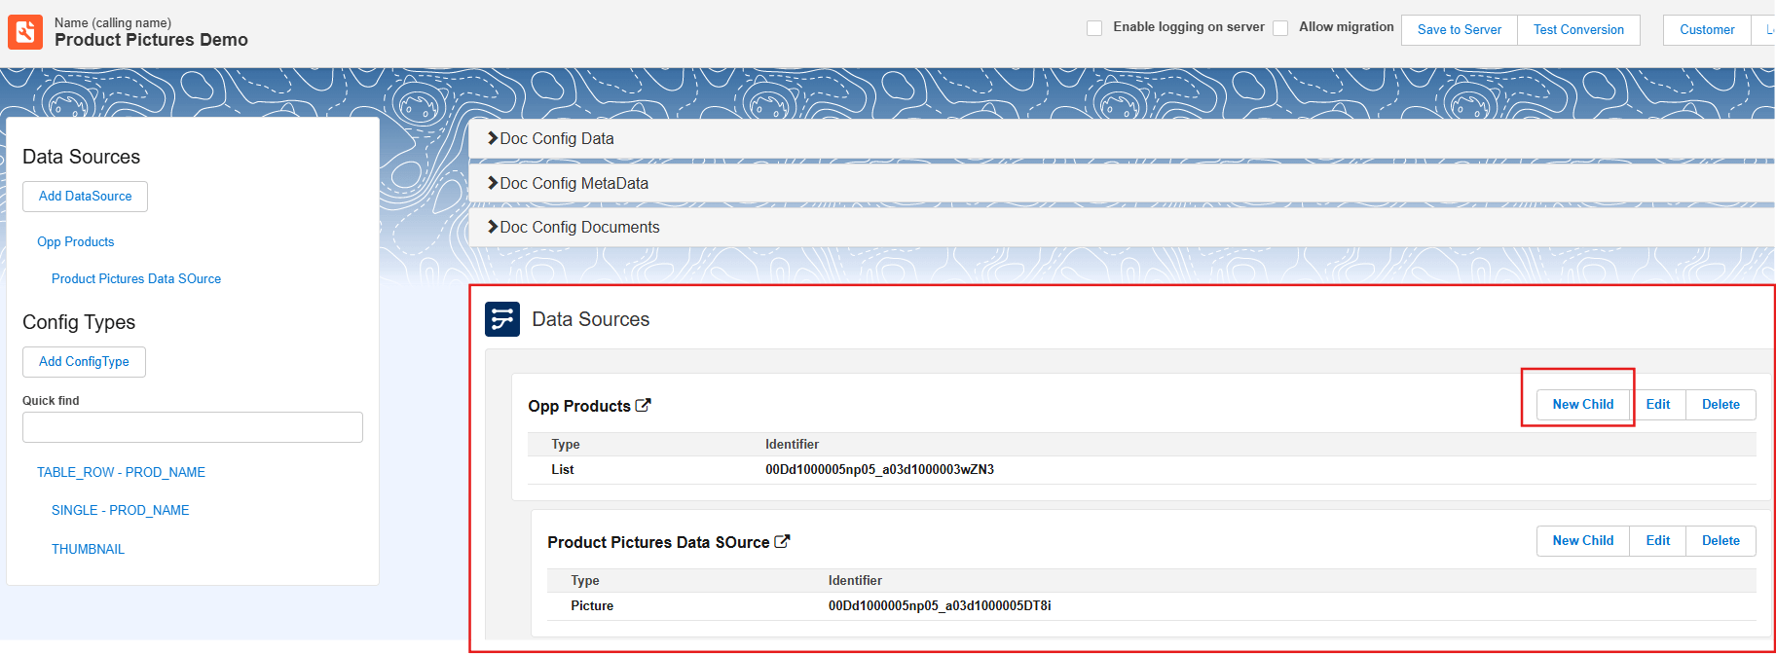This screenshot has width=1776, height=654.
Task: Expand Doc Config MetaData section
Action: [x=568, y=184]
